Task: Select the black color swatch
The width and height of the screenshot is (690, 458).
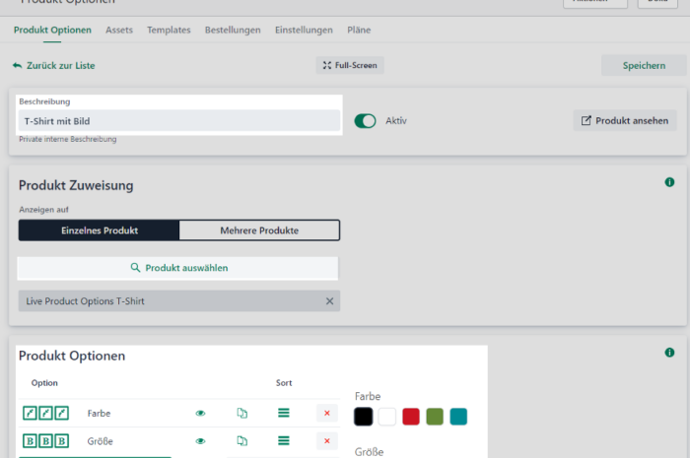Action: (364, 417)
